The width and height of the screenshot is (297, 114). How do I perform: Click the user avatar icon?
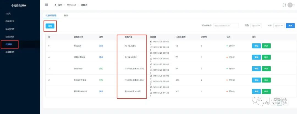click(290, 5)
